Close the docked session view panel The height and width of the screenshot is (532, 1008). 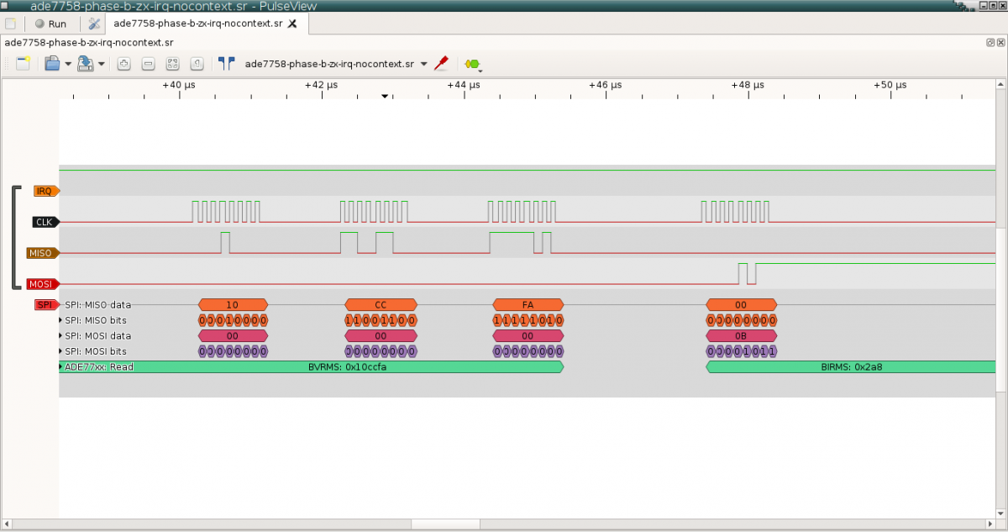tap(1000, 42)
